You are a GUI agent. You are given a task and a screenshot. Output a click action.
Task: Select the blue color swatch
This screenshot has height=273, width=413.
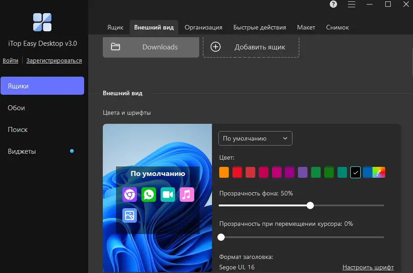368,172
